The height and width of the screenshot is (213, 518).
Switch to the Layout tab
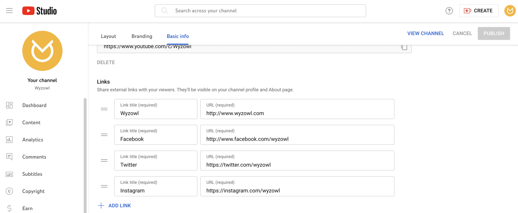click(109, 36)
